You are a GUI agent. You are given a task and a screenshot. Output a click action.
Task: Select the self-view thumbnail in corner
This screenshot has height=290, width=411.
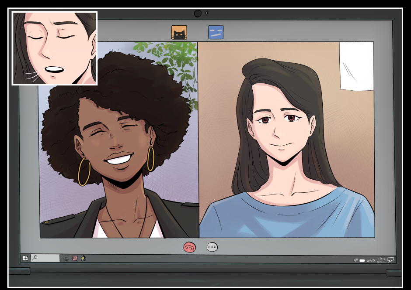(x=55, y=48)
